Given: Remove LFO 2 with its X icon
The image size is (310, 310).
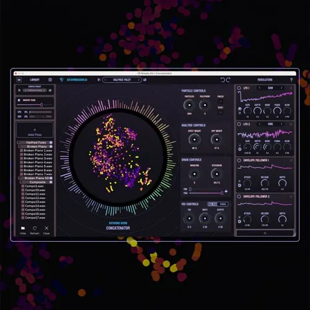Looking at the screenshot, I should 291,124.
